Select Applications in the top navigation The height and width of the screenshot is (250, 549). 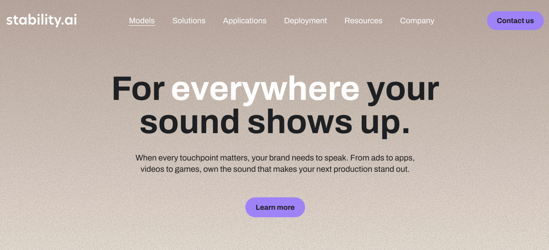[x=245, y=21]
